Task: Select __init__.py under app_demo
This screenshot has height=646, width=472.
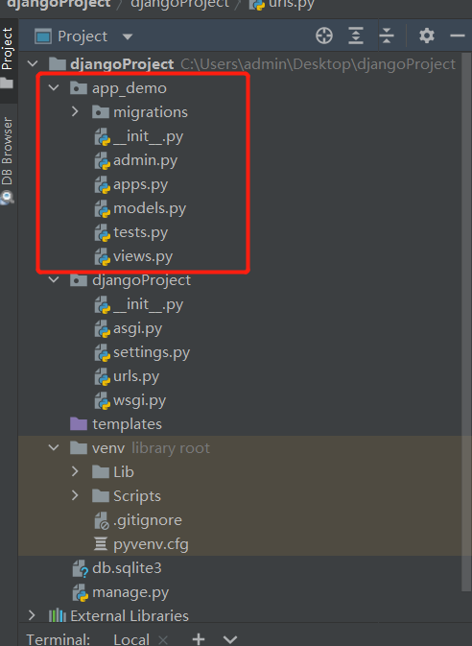Action: click(x=148, y=136)
